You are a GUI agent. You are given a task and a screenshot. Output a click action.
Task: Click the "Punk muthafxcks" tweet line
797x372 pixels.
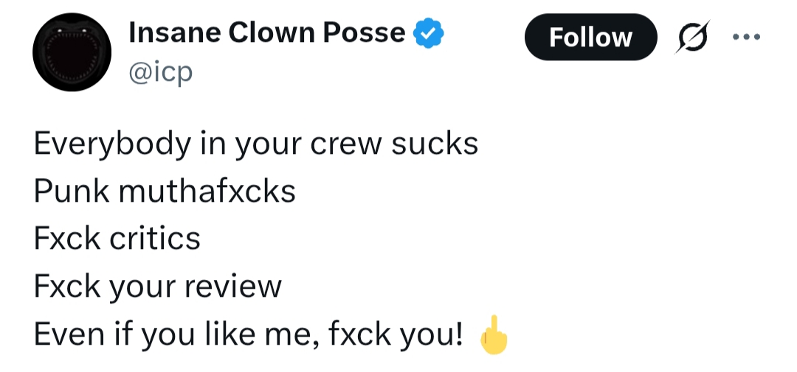(165, 191)
